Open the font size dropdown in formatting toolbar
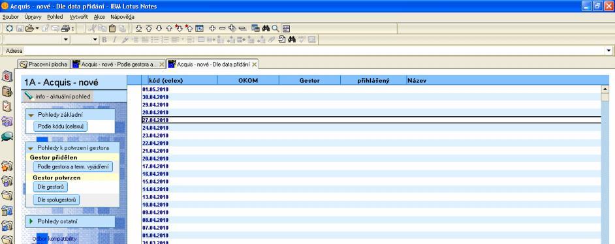Image resolution: width=615 pixels, height=244 pixels. coord(95,40)
